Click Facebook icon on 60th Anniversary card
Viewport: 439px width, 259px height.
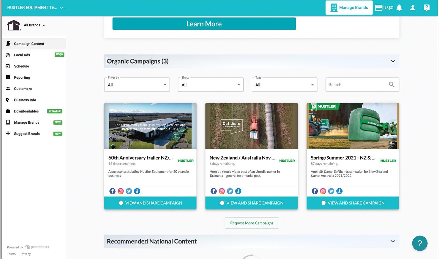point(112,191)
